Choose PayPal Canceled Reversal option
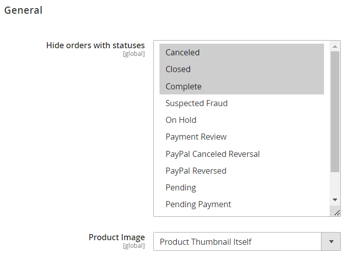 (x=241, y=154)
